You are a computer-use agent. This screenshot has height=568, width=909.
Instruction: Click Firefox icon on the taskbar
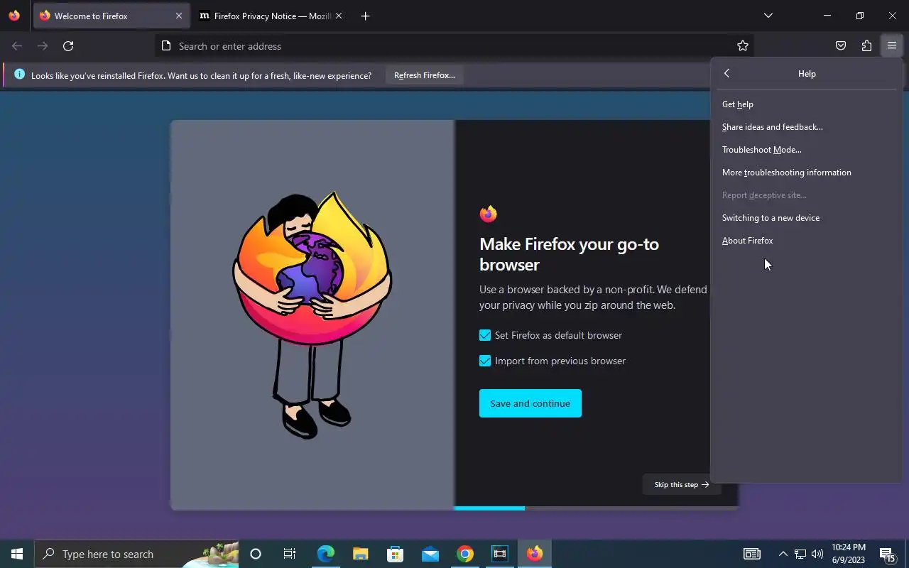(535, 554)
